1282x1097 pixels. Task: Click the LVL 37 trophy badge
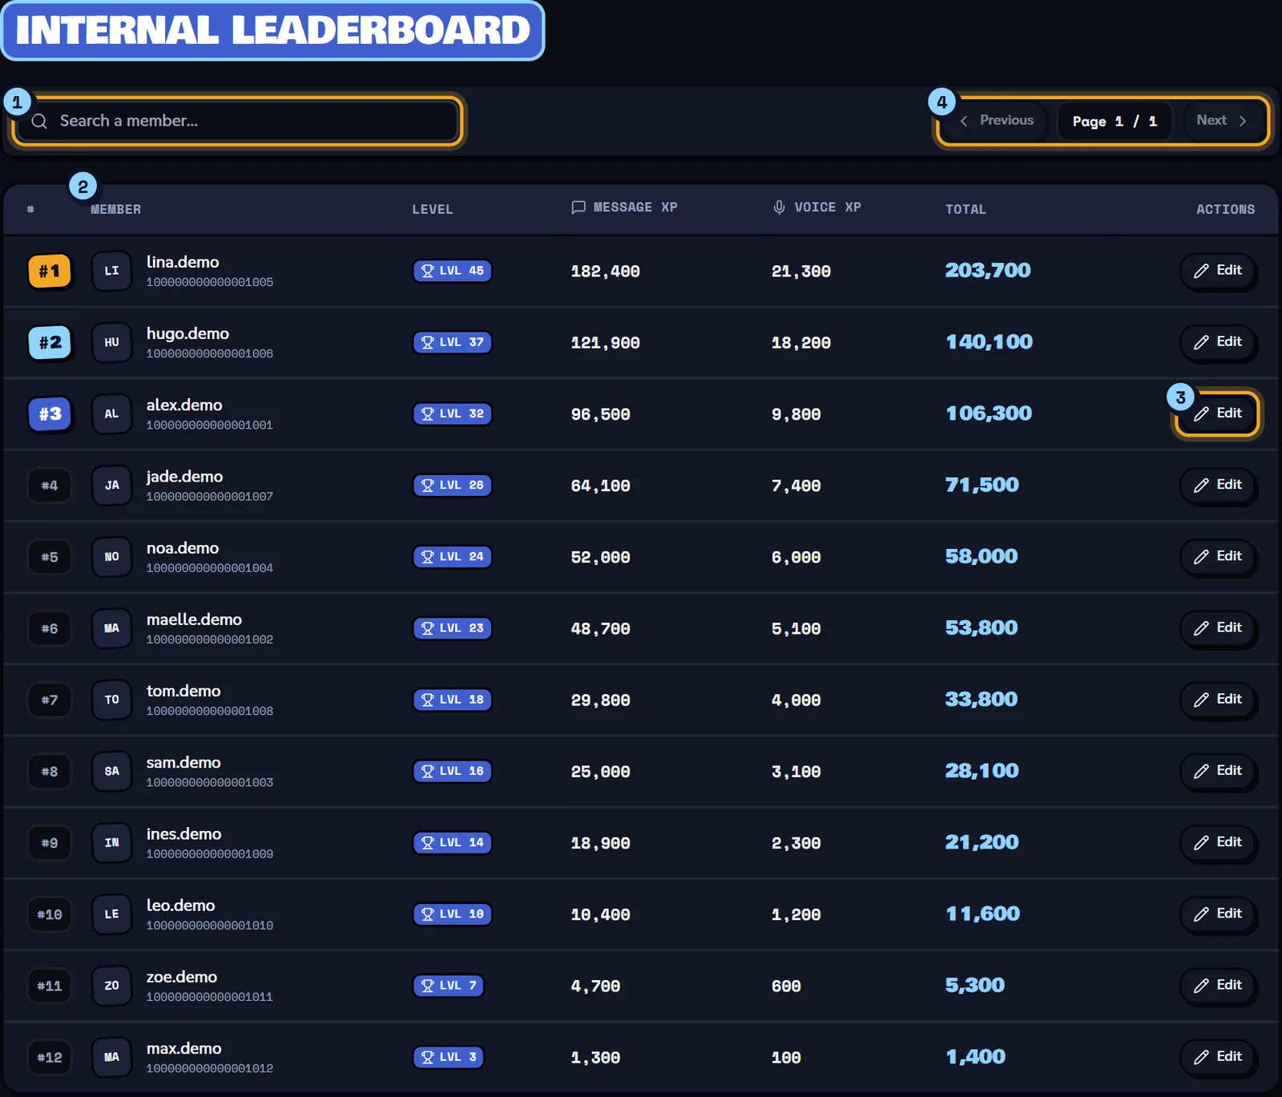point(452,342)
